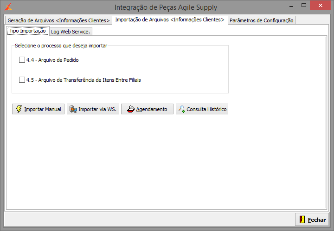Image resolution: width=334 pixels, height=231 pixels.
Task: Click the Consulta Histórico button label
Action: pyautogui.click(x=206, y=109)
